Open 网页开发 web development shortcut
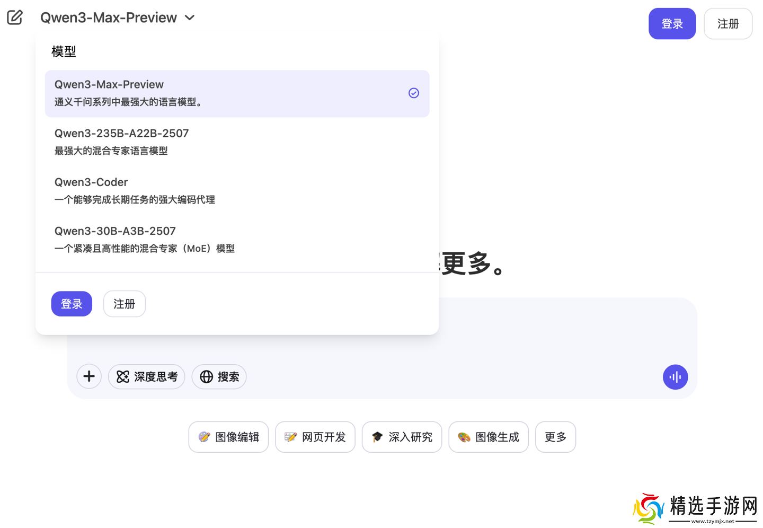The height and width of the screenshot is (528, 763). [x=315, y=437]
